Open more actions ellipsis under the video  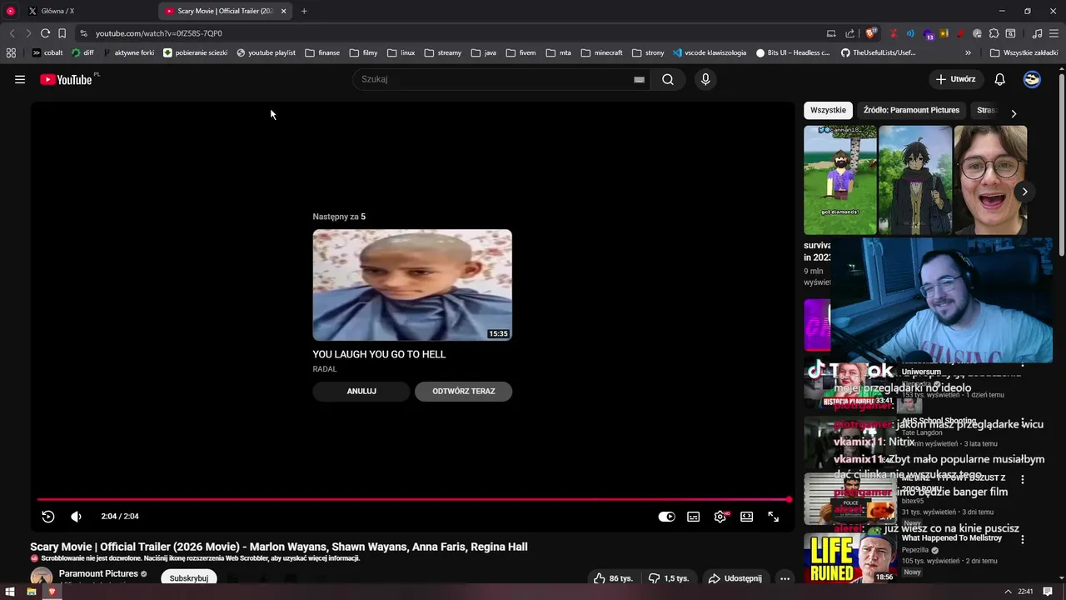[785, 578]
